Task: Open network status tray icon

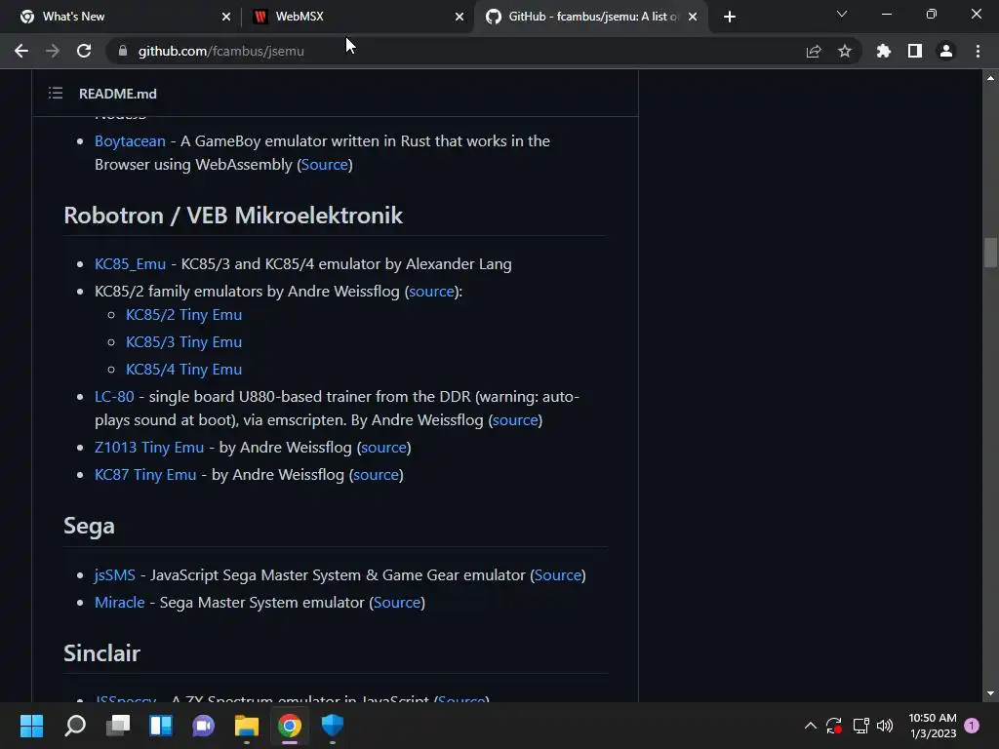Action: [x=860, y=726]
